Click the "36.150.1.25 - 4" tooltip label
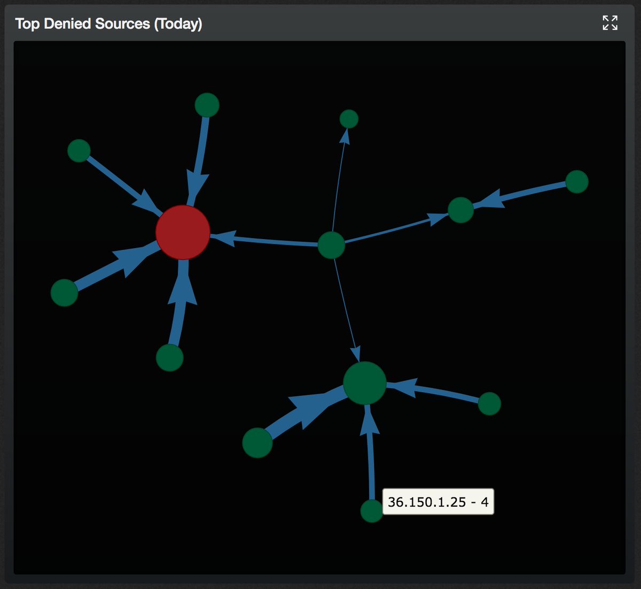This screenshot has width=641, height=589. (x=439, y=502)
